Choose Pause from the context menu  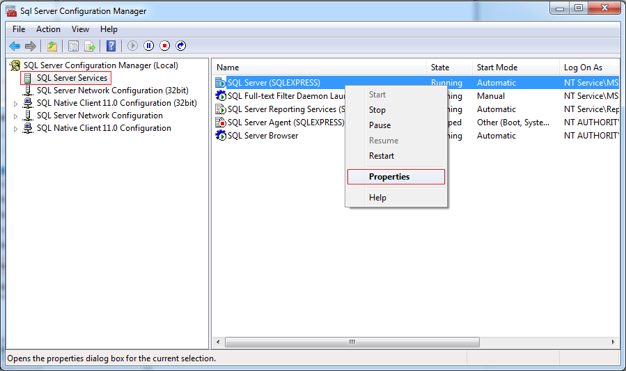coord(396,125)
